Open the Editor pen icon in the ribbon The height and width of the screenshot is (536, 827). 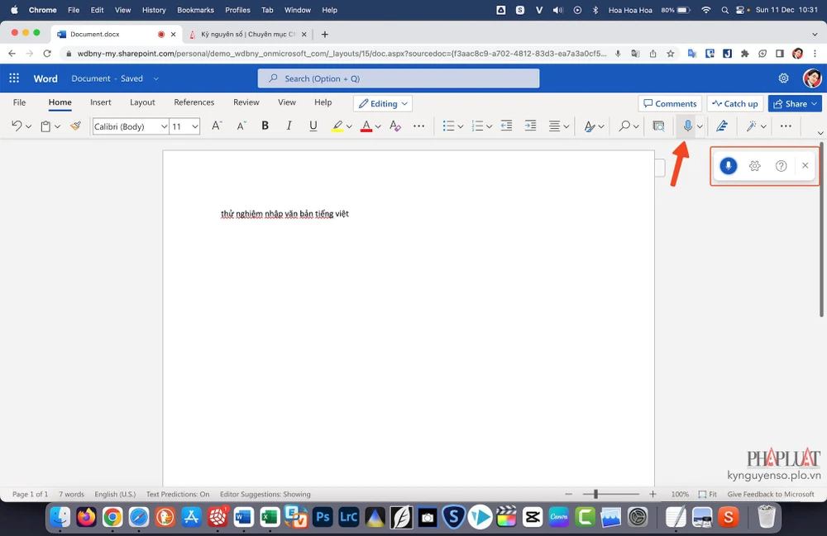click(721, 126)
